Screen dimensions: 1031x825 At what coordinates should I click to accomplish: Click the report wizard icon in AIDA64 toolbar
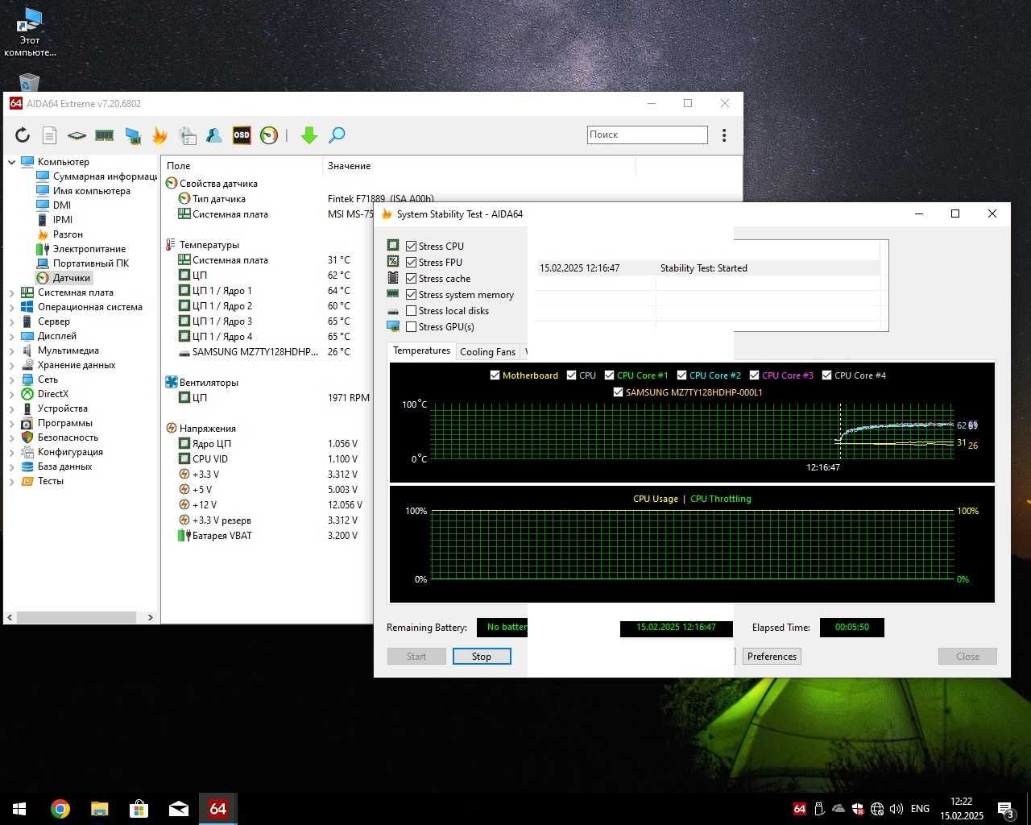click(x=188, y=135)
